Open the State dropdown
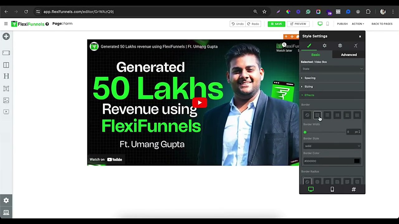 click(x=332, y=69)
